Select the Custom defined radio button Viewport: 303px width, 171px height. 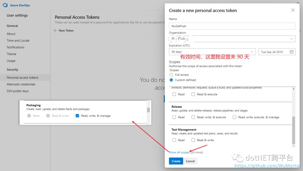click(x=171, y=80)
